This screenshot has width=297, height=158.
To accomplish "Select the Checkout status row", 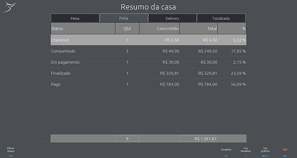I will point(148,40).
